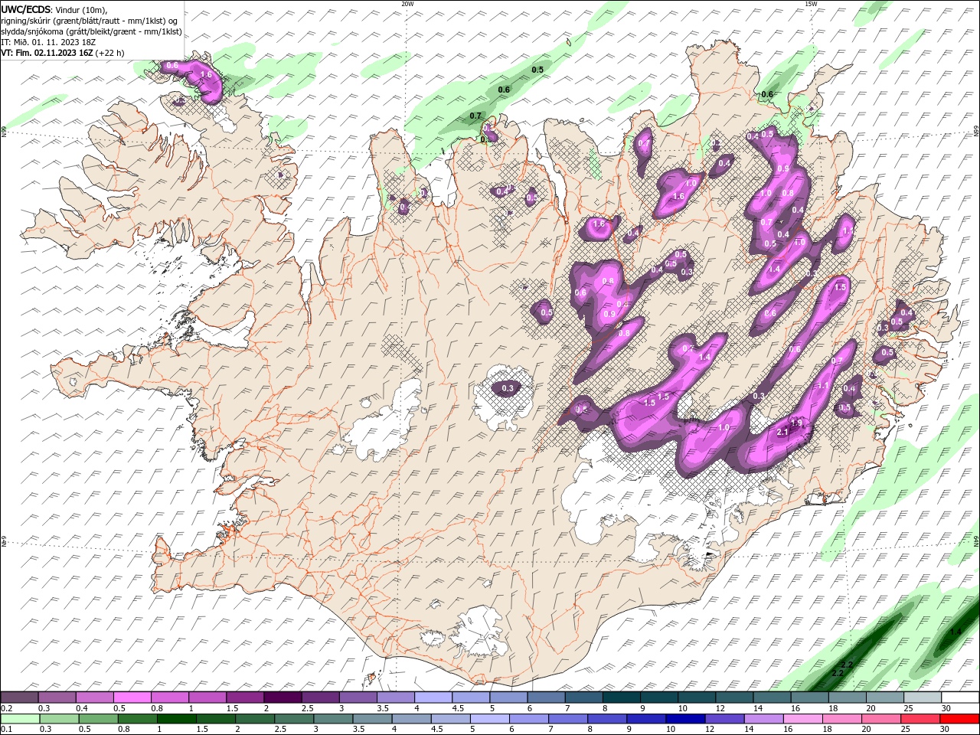Click the rain swatch between 6 and 7

point(528,719)
